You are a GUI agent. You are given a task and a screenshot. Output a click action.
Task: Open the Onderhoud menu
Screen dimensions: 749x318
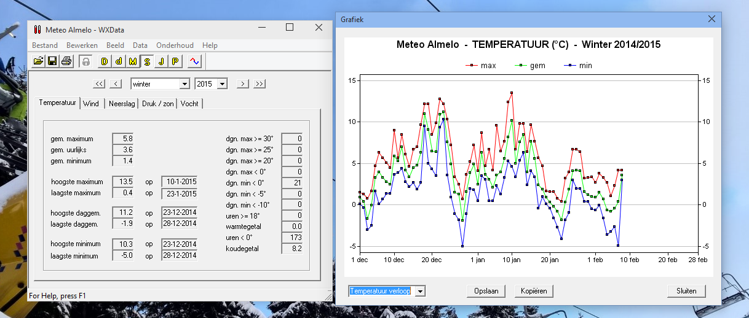point(175,45)
